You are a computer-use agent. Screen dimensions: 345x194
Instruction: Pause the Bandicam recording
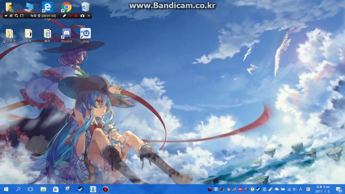70,16
